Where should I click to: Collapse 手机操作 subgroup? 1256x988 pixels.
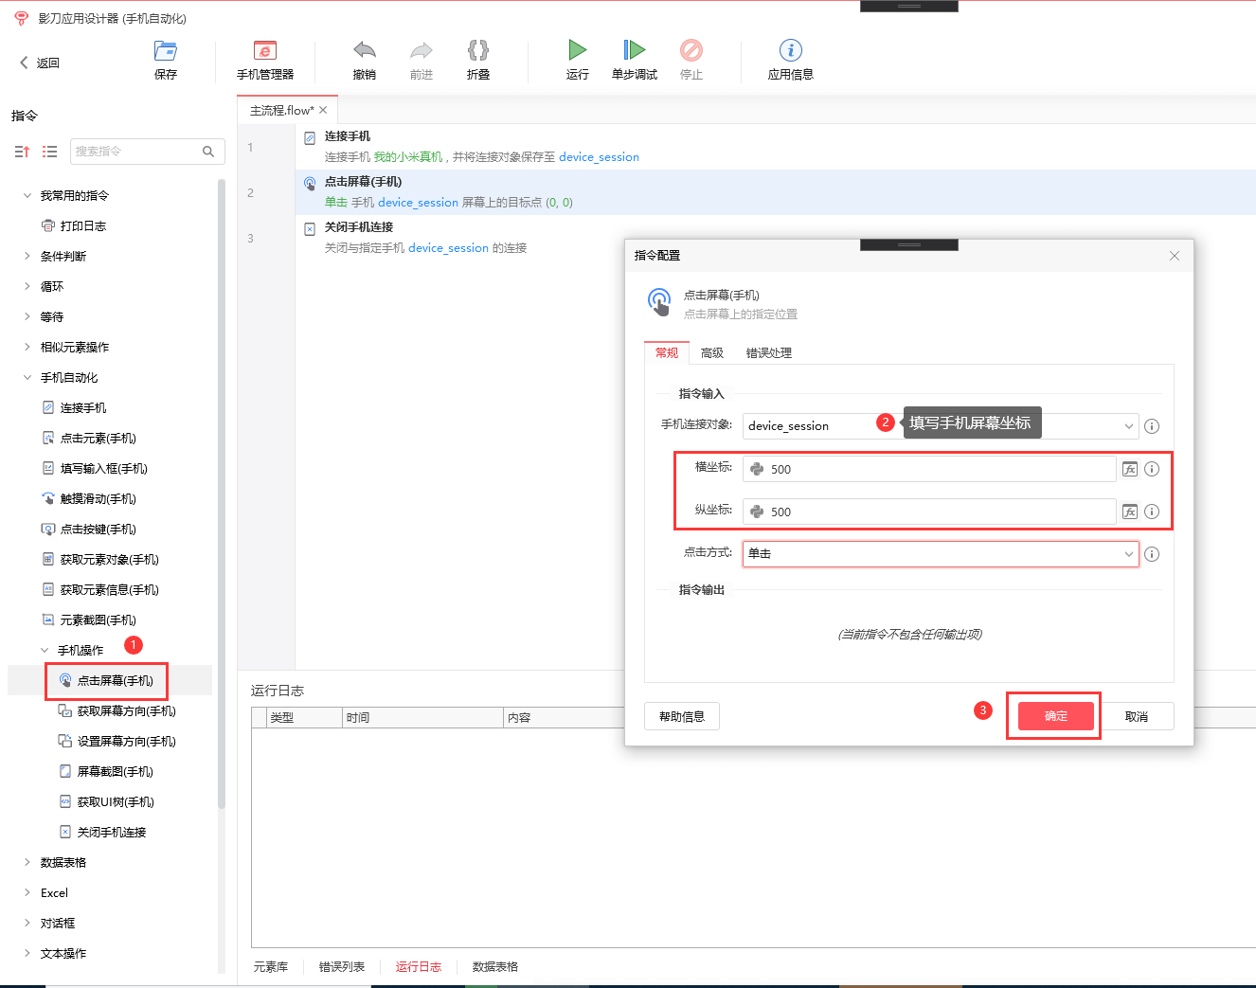tap(45, 650)
